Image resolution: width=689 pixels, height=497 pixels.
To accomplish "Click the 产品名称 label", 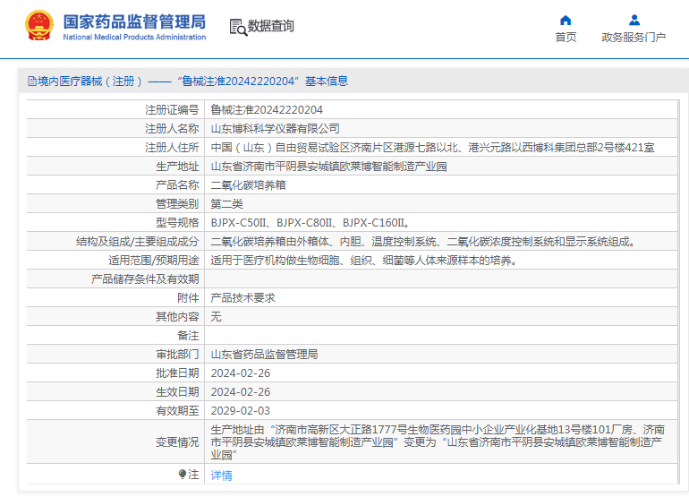I will (x=177, y=185).
